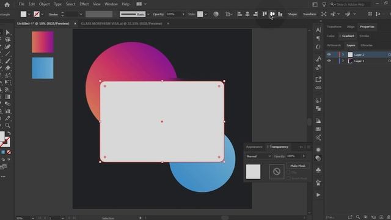Open the Character panel icon
The height and width of the screenshot is (220, 391).
pos(318,30)
